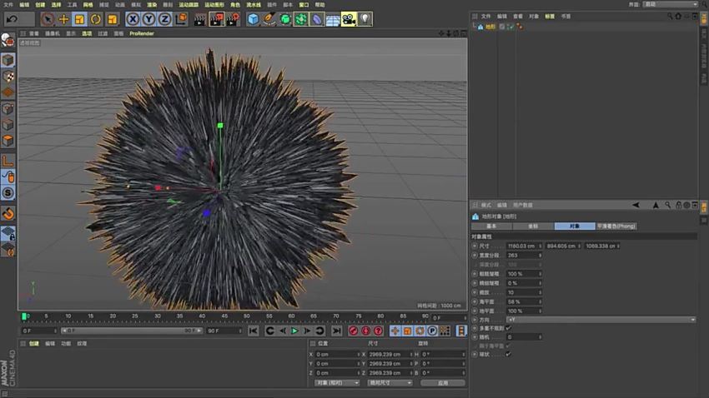Open the purple deformer icon
709x398 pixels.
(x=317, y=19)
